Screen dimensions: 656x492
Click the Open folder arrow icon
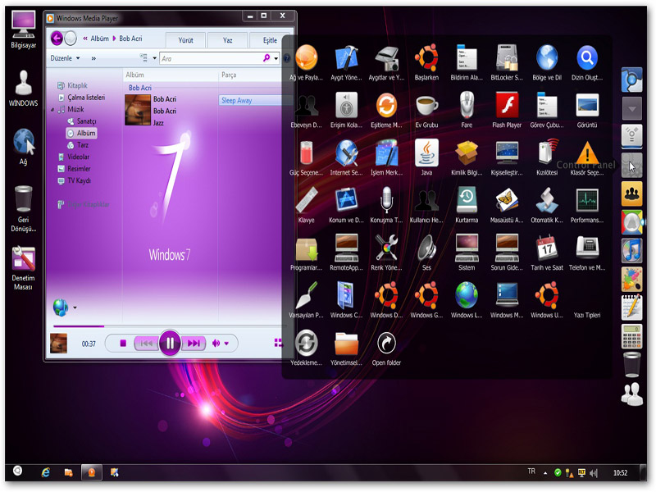[x=386, y=343]
